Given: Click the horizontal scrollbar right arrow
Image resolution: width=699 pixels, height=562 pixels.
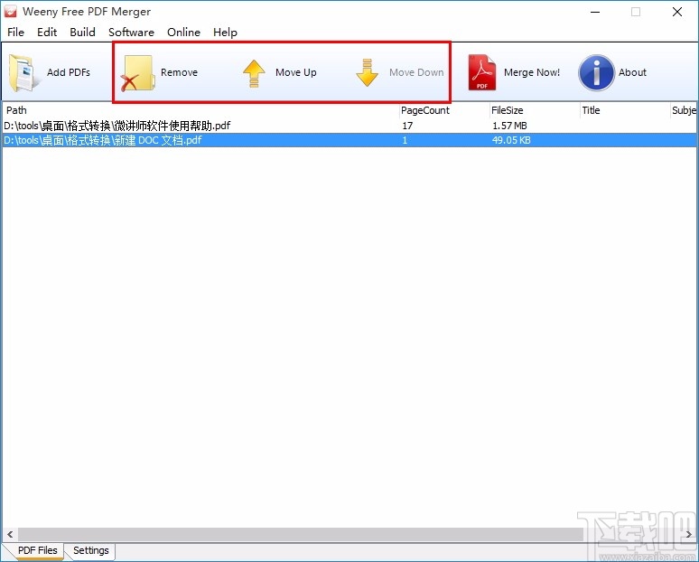Looking at the screenshot, I should click(689, 534).
